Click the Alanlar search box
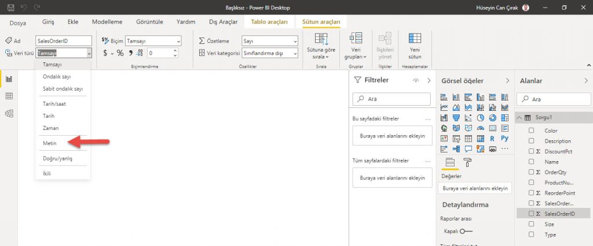 (x=554, y=99)
